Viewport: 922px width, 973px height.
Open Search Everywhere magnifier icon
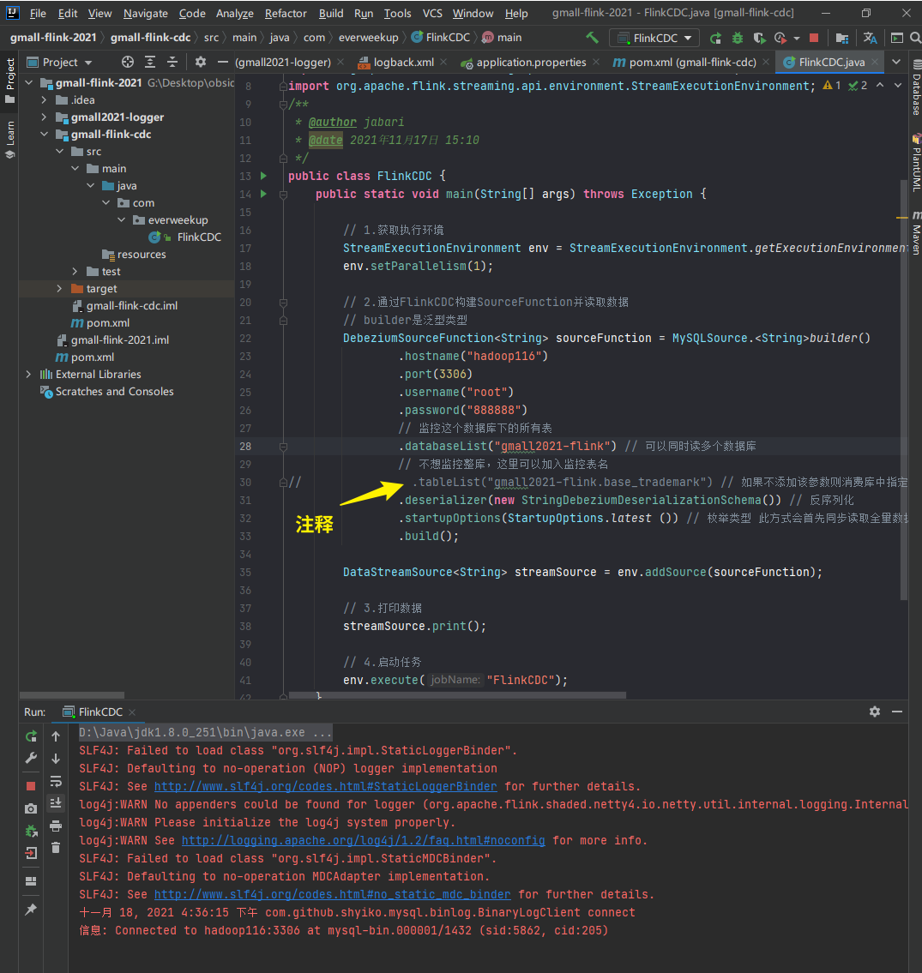[914, 39]
